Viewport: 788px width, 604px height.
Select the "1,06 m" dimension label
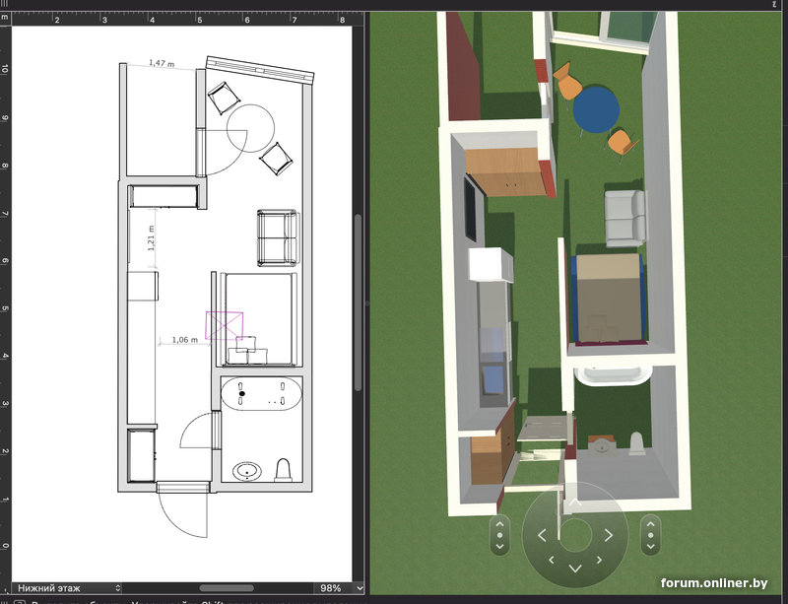point(185,340)
